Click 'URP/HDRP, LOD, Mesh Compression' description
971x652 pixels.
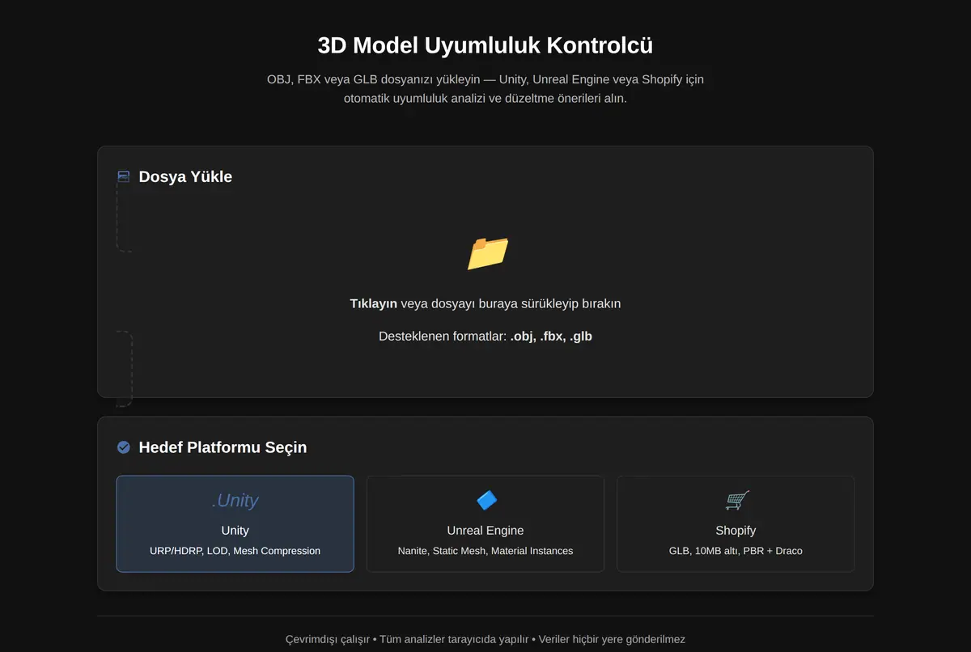(235, 551)
